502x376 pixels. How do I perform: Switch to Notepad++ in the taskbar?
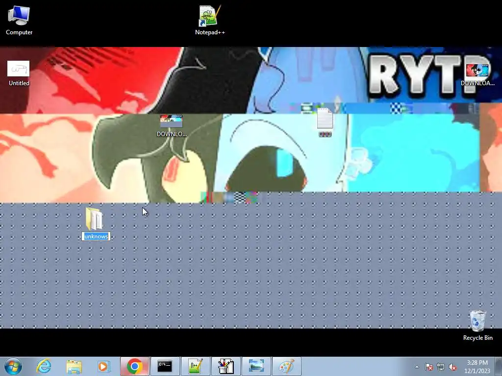196,366
